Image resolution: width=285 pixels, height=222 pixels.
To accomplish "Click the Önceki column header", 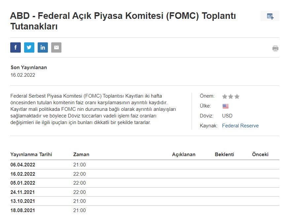I will click(x=260, y=155).
